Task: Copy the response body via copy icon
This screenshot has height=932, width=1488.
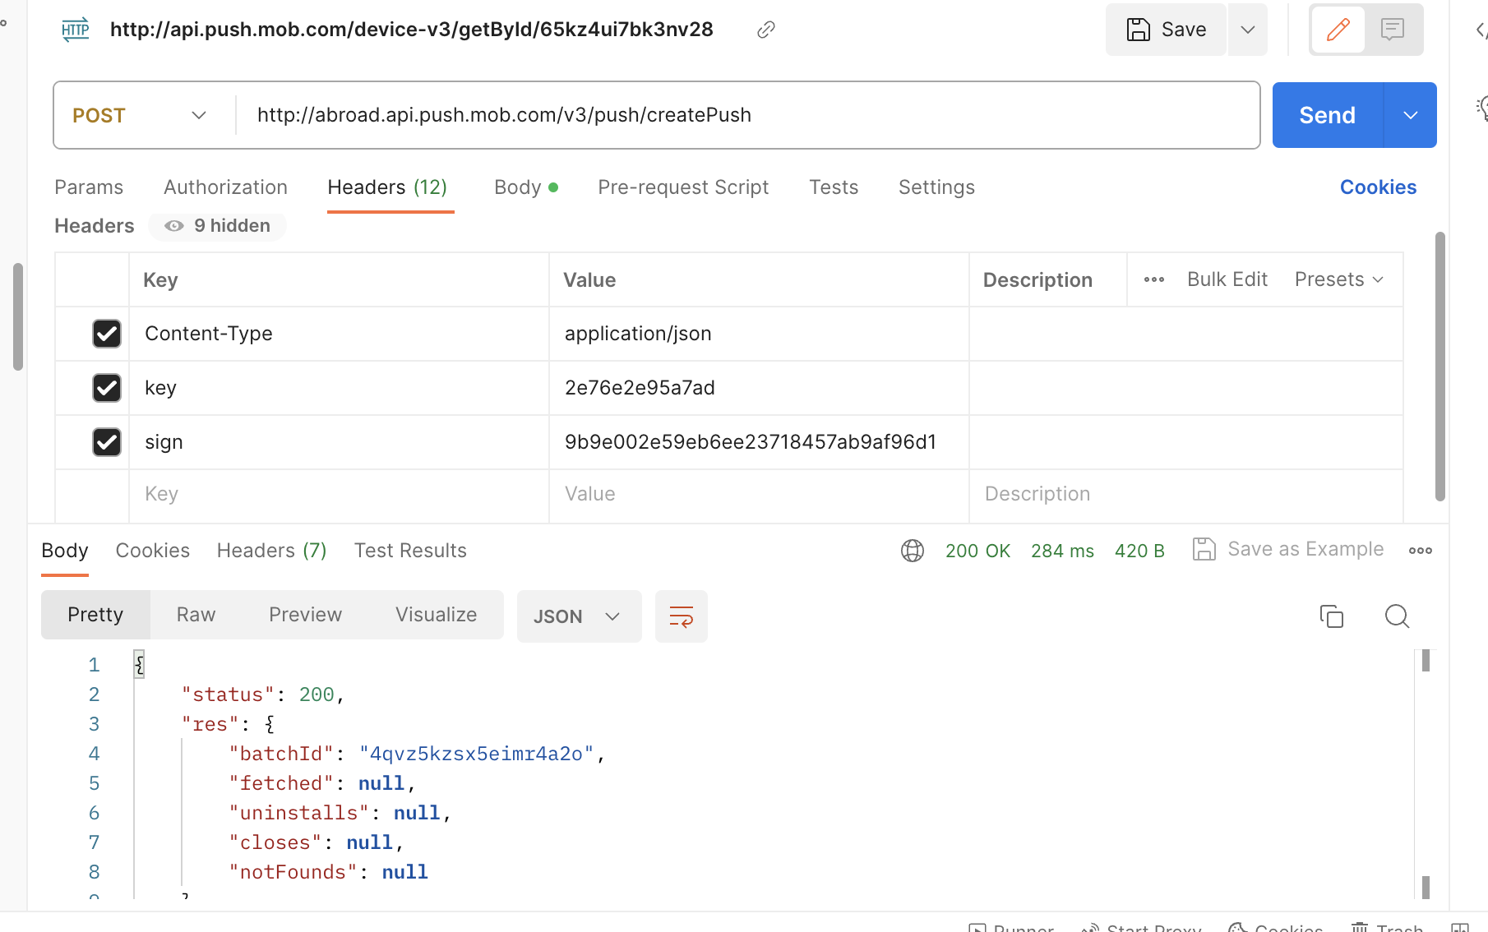Action: point(1331,616)
